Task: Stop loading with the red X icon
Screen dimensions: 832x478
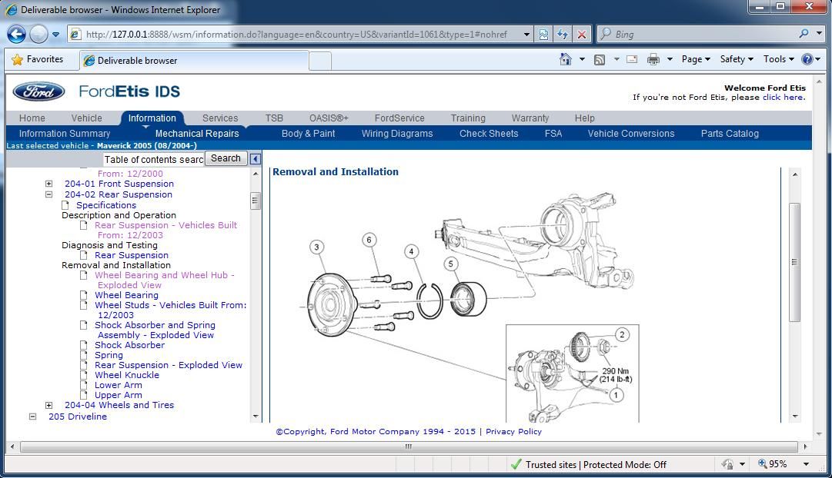Action: click(582, 35)
